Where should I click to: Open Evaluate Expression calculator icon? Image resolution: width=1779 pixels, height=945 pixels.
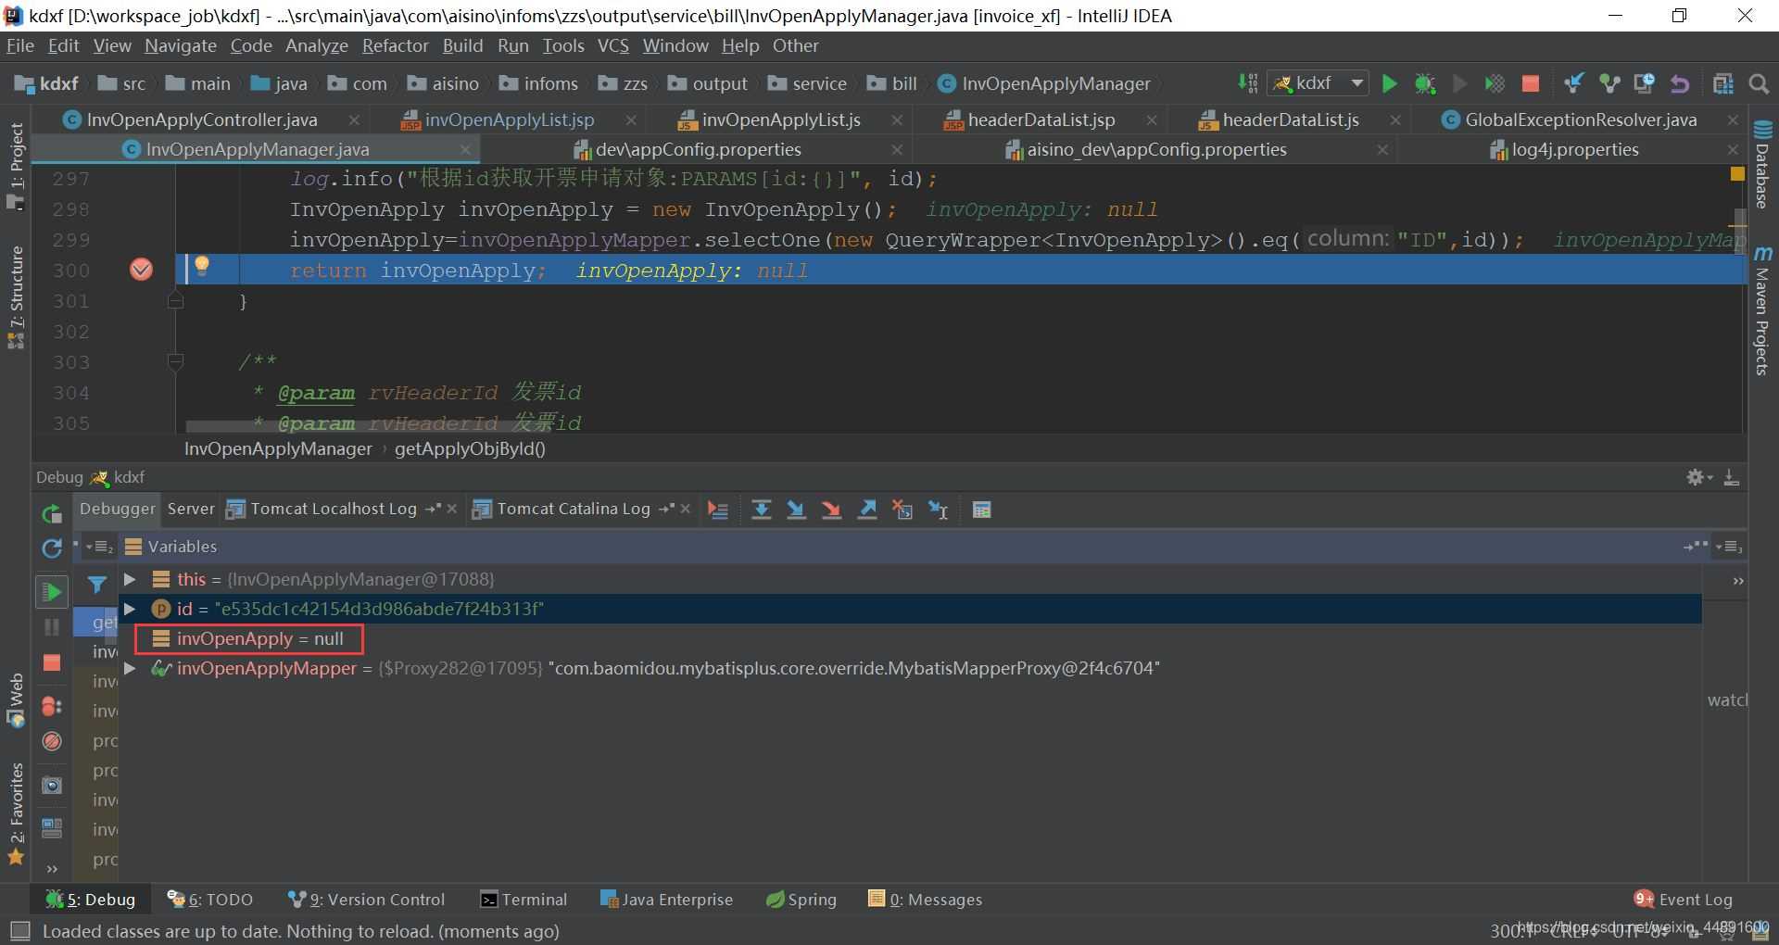981,510
